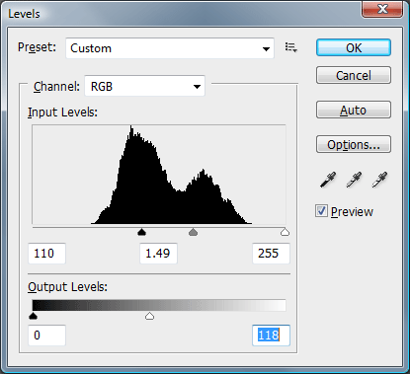Click the output highlight field showing 118
Viewport: 410px width, 374px height.
point(271,336)
